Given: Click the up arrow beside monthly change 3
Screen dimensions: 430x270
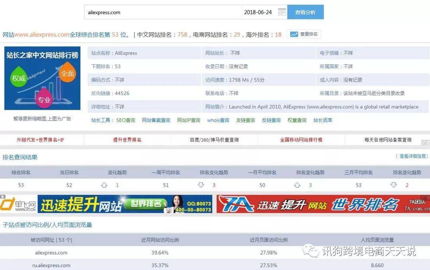Looking at the screenshot, I should 297,185.
